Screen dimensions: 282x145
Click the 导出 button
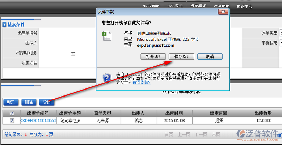[x=47, y=102]
